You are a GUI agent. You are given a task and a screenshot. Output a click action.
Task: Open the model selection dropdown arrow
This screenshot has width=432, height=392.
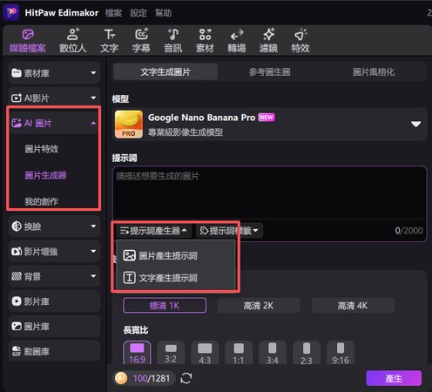coord(415,125)
